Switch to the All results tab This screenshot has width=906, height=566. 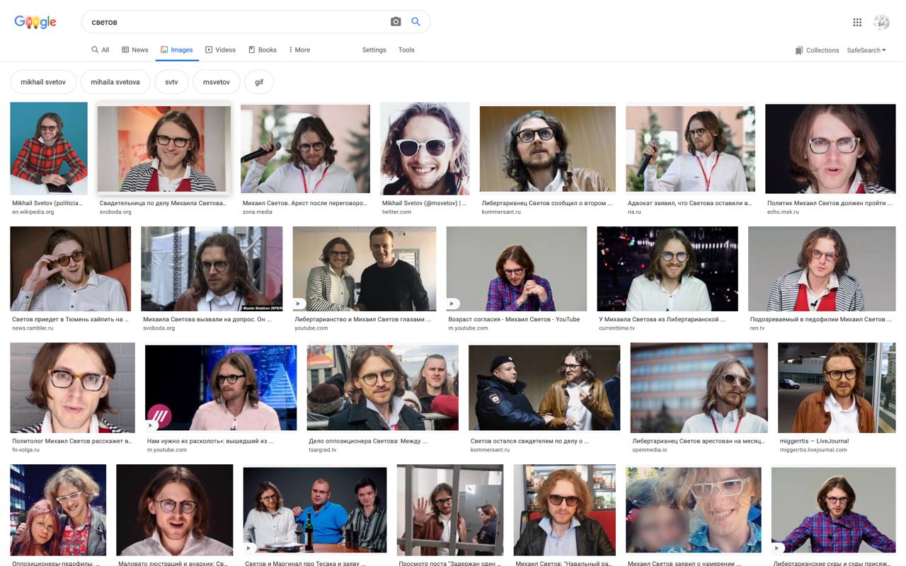click(100, 50)
